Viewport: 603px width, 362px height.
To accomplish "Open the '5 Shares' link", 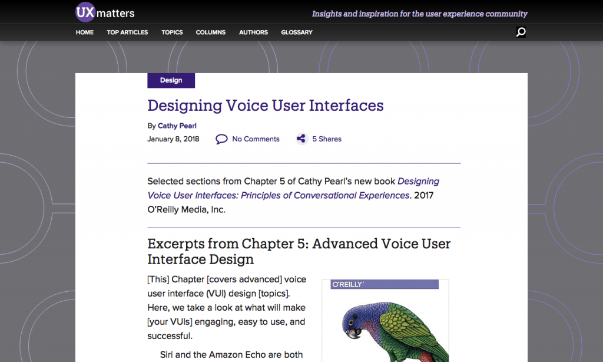I will pyautogui.click(x=327, y=139).
